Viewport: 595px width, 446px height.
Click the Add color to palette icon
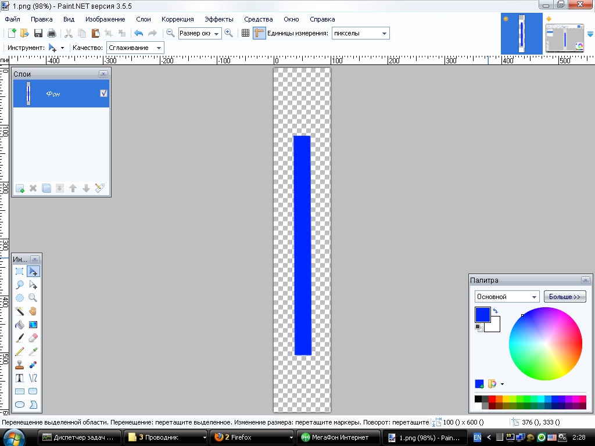479,384
